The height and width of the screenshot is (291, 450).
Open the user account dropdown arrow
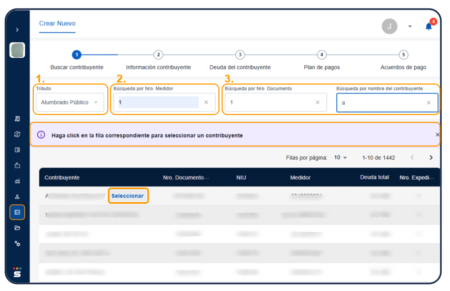[409, 27]
